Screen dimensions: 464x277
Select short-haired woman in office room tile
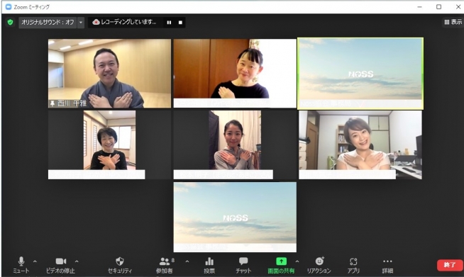[x=360, y=145]
